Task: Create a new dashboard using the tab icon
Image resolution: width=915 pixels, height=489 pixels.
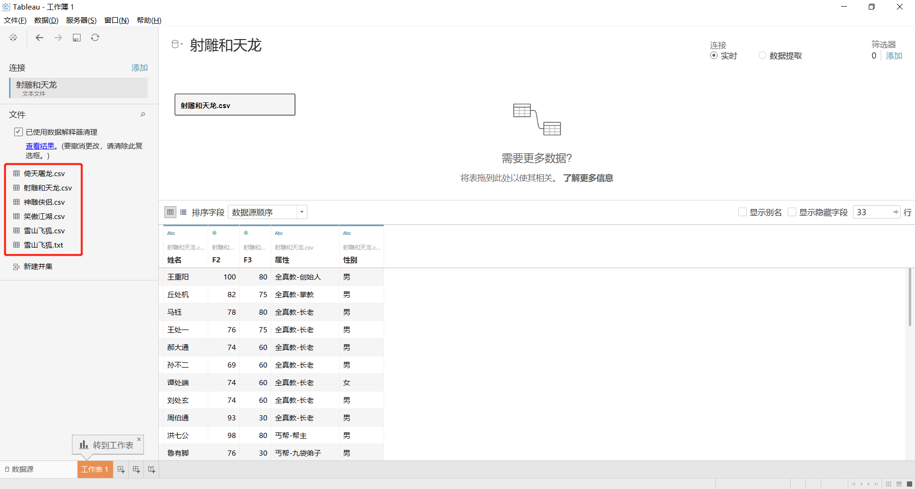Action: [136, 469]
